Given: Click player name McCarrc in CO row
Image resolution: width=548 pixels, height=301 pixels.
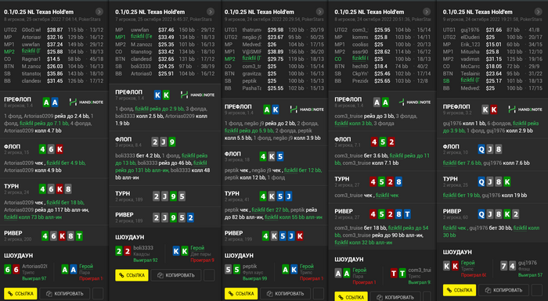Looking at the screenshot, I should coord(470,66).
